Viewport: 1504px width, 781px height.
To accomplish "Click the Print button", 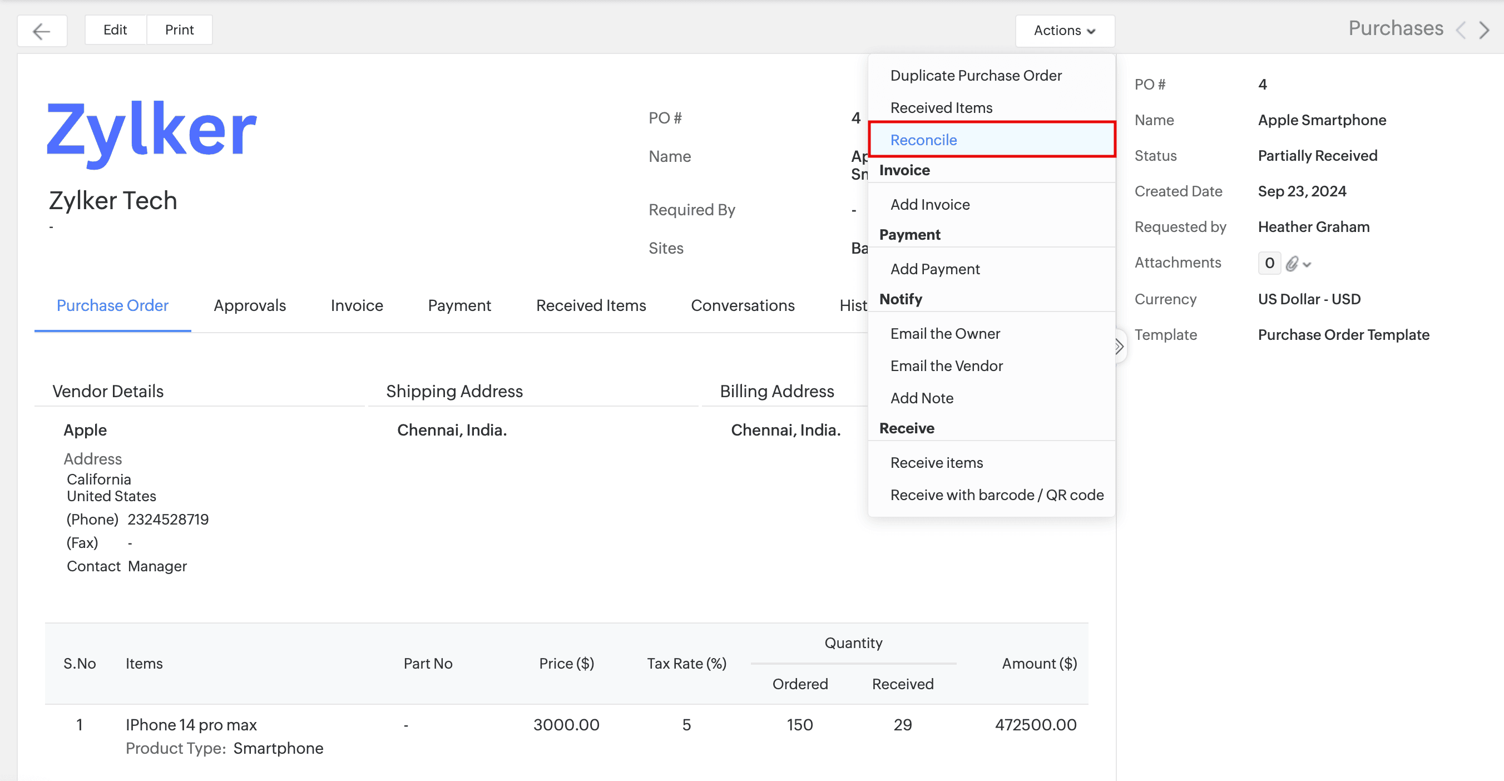I will [179, 30].
